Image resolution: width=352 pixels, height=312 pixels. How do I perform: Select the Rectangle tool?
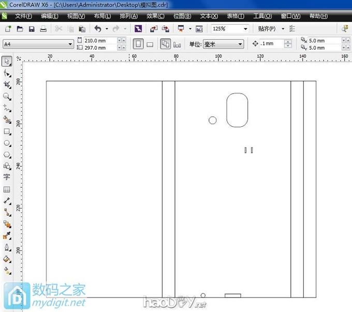(x=7, y=131)
